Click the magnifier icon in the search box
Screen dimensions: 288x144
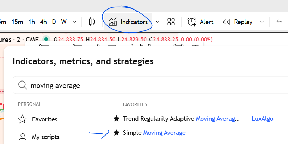(23, 85)
